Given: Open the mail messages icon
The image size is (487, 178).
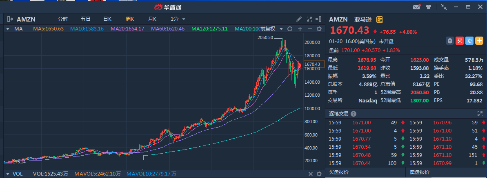Looking at the screenshot, I should [x=416, y=7].
